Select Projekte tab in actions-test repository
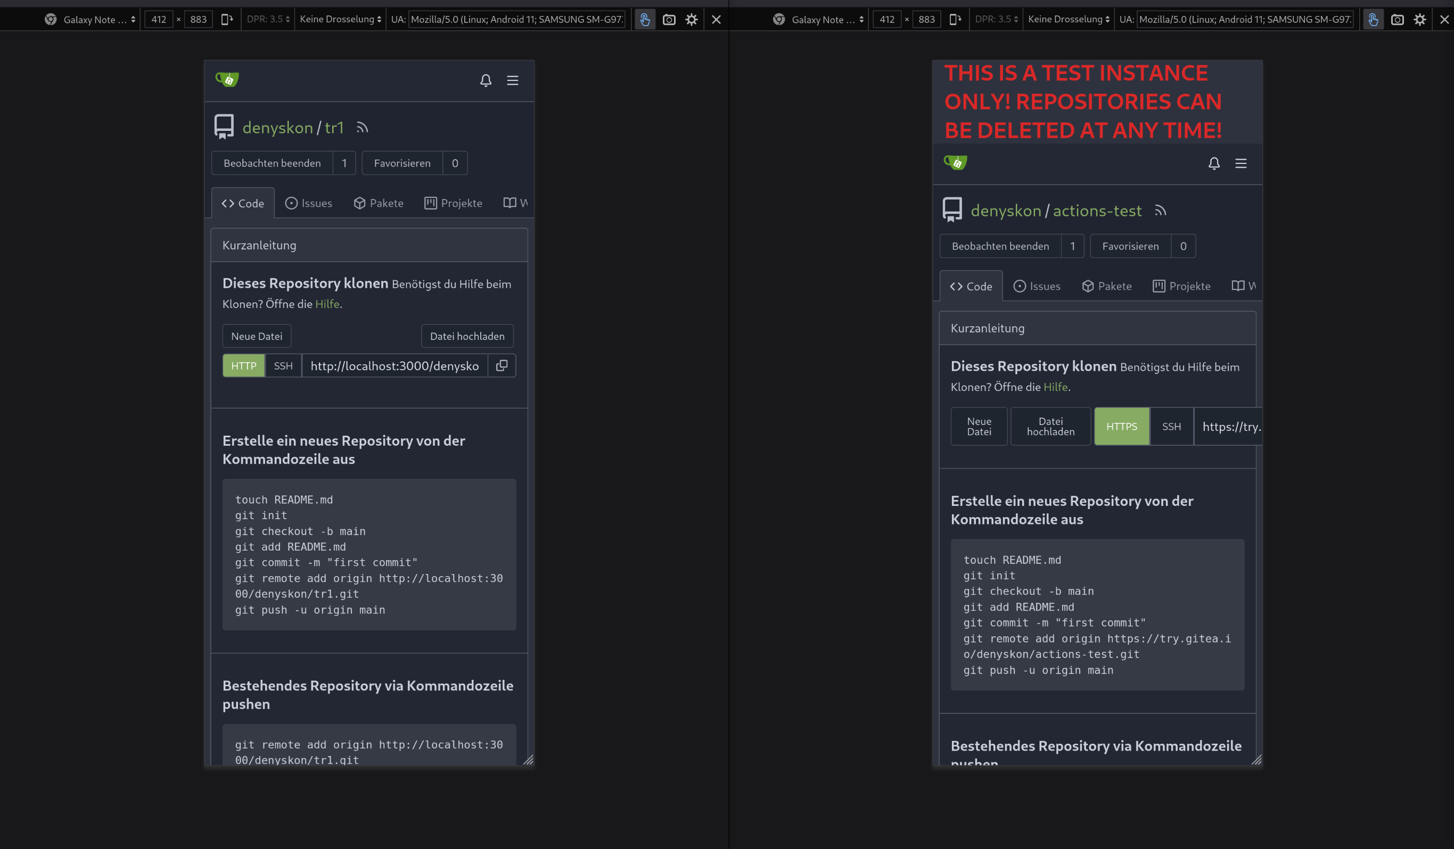Viewport: 1454px width, 849px height. click(x=1181, y=286)
